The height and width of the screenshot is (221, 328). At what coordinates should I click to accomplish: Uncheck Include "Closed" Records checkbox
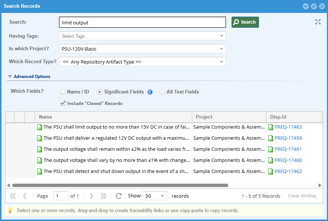63,103
